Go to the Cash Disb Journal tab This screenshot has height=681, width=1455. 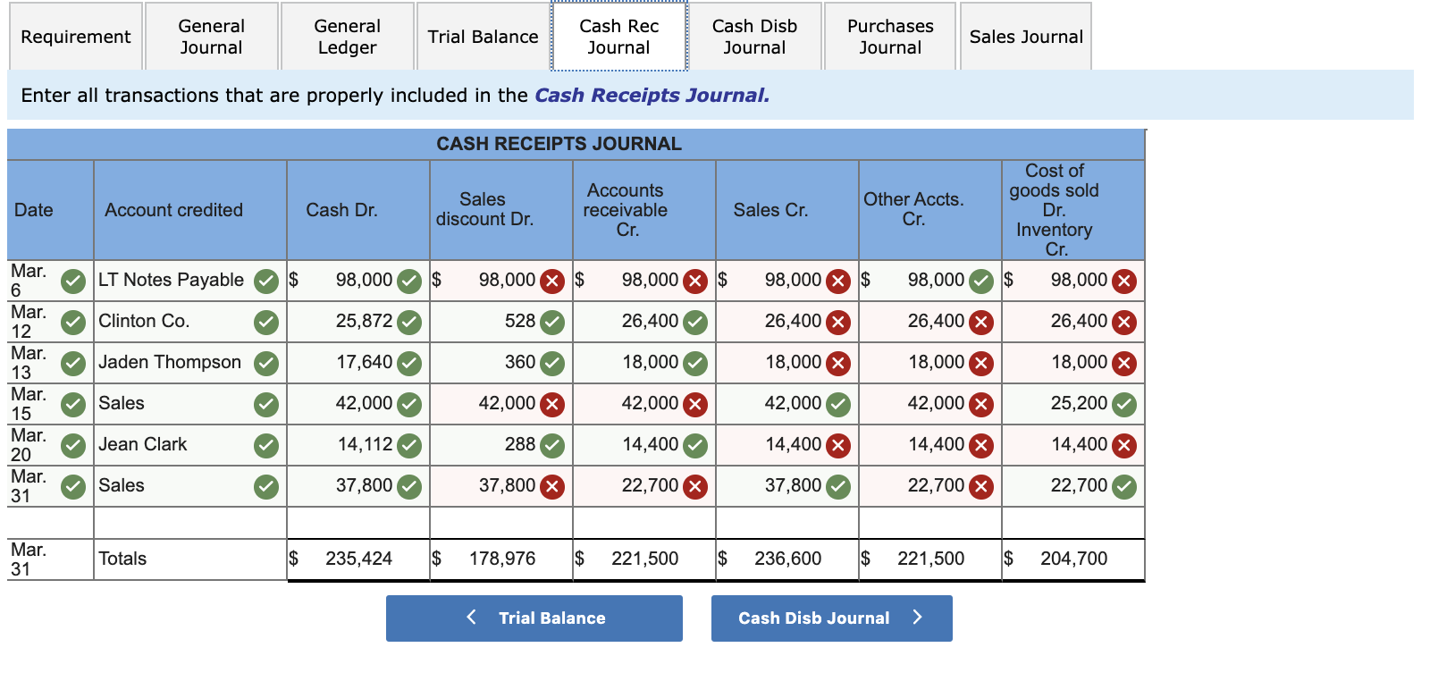pos(755,37)
